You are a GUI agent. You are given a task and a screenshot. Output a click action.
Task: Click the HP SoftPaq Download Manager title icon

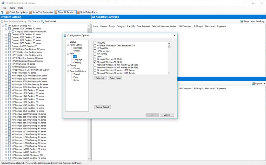click(3, 3)
